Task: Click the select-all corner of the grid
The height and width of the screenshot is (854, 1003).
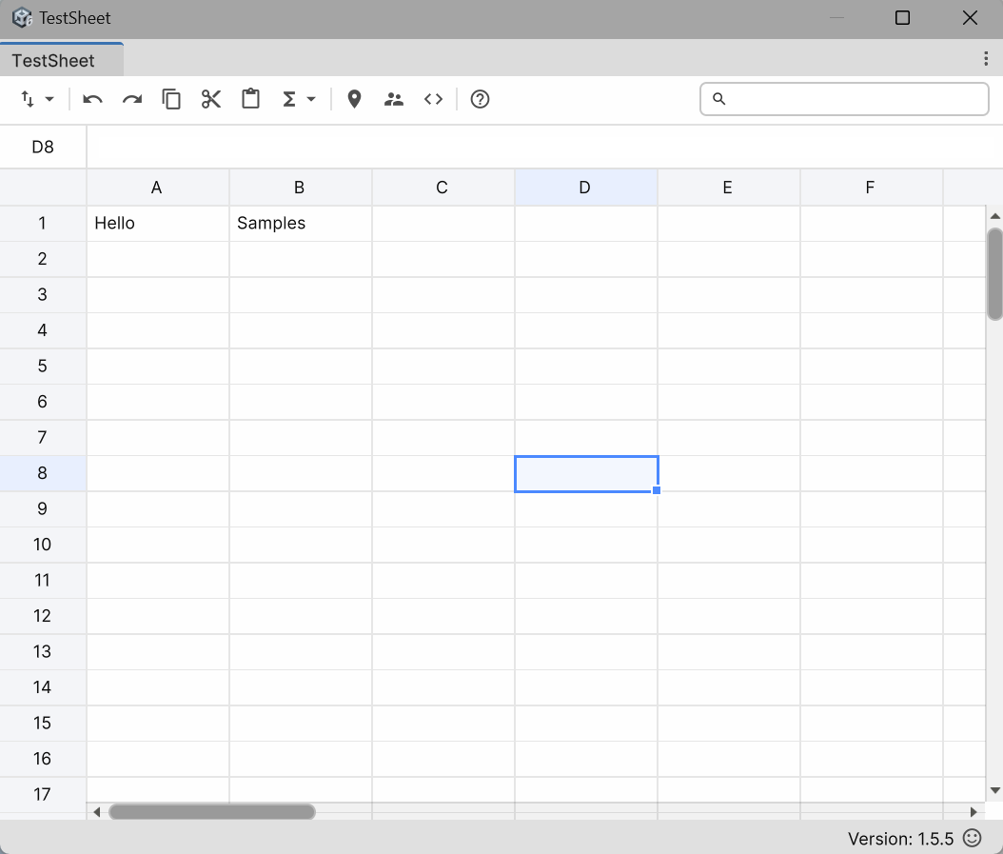Action: [43, 188]
